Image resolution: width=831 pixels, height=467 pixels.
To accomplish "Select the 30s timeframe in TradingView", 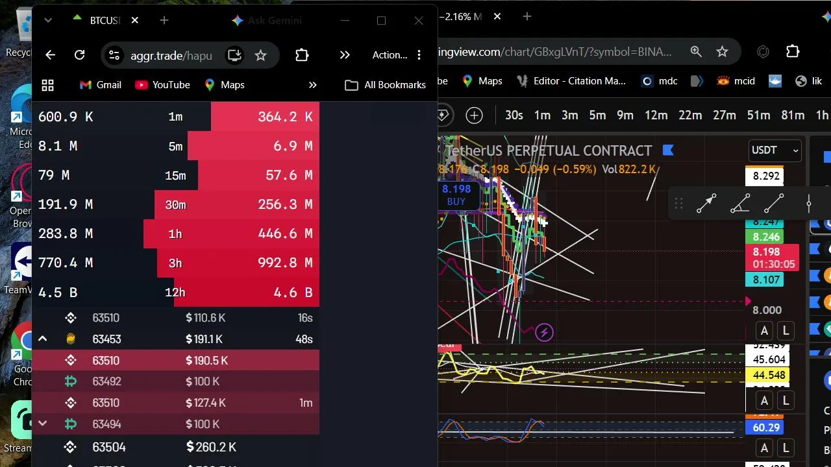I will click(x=514, y=115).
